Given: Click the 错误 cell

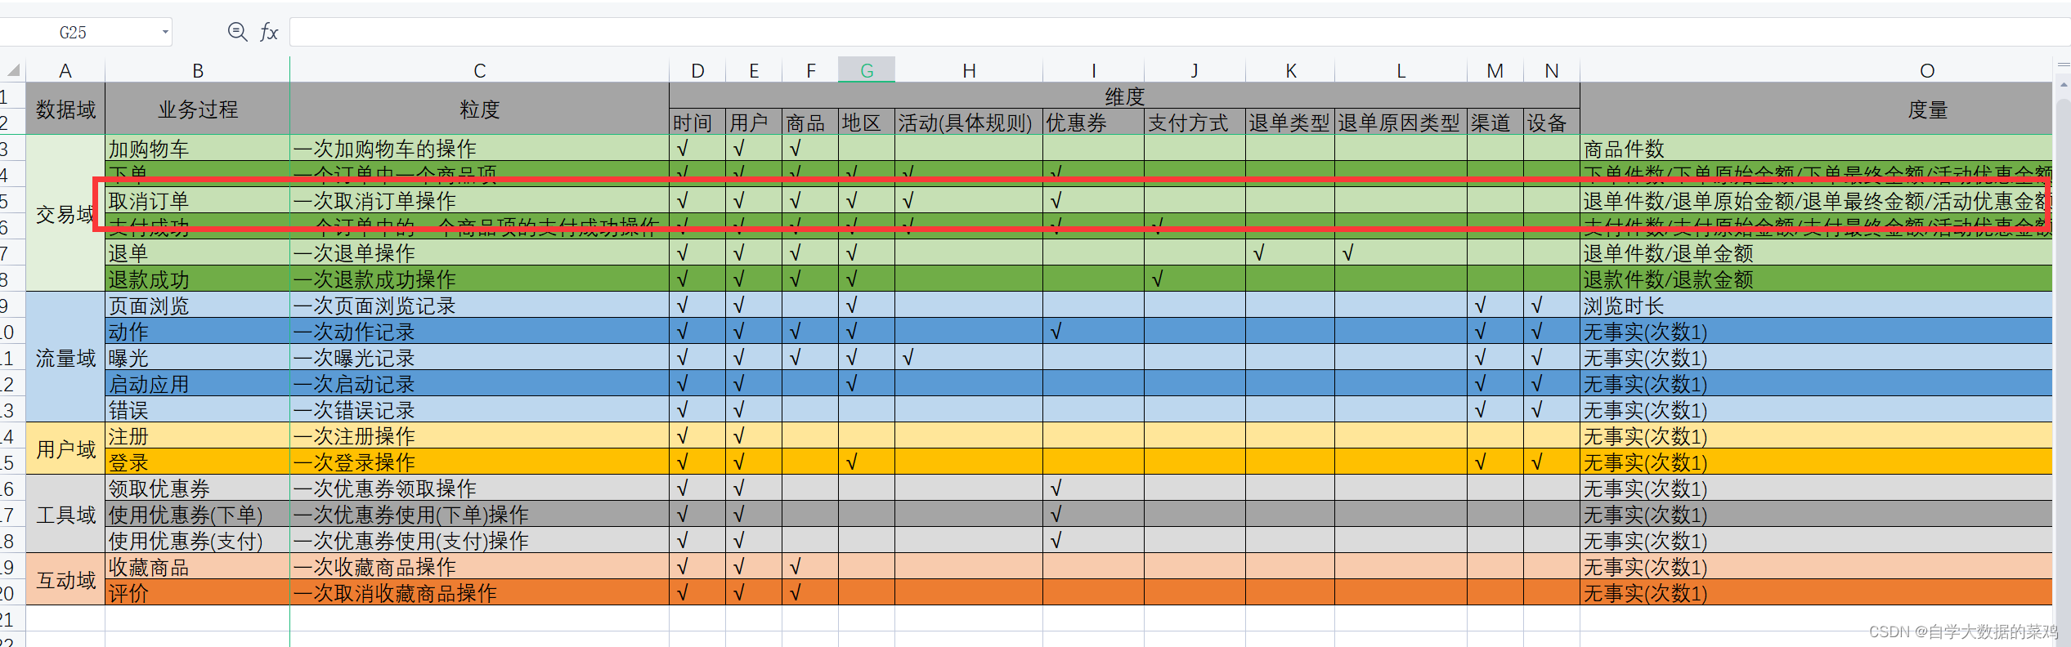Looking at the screenshot, I should (198, 409).
